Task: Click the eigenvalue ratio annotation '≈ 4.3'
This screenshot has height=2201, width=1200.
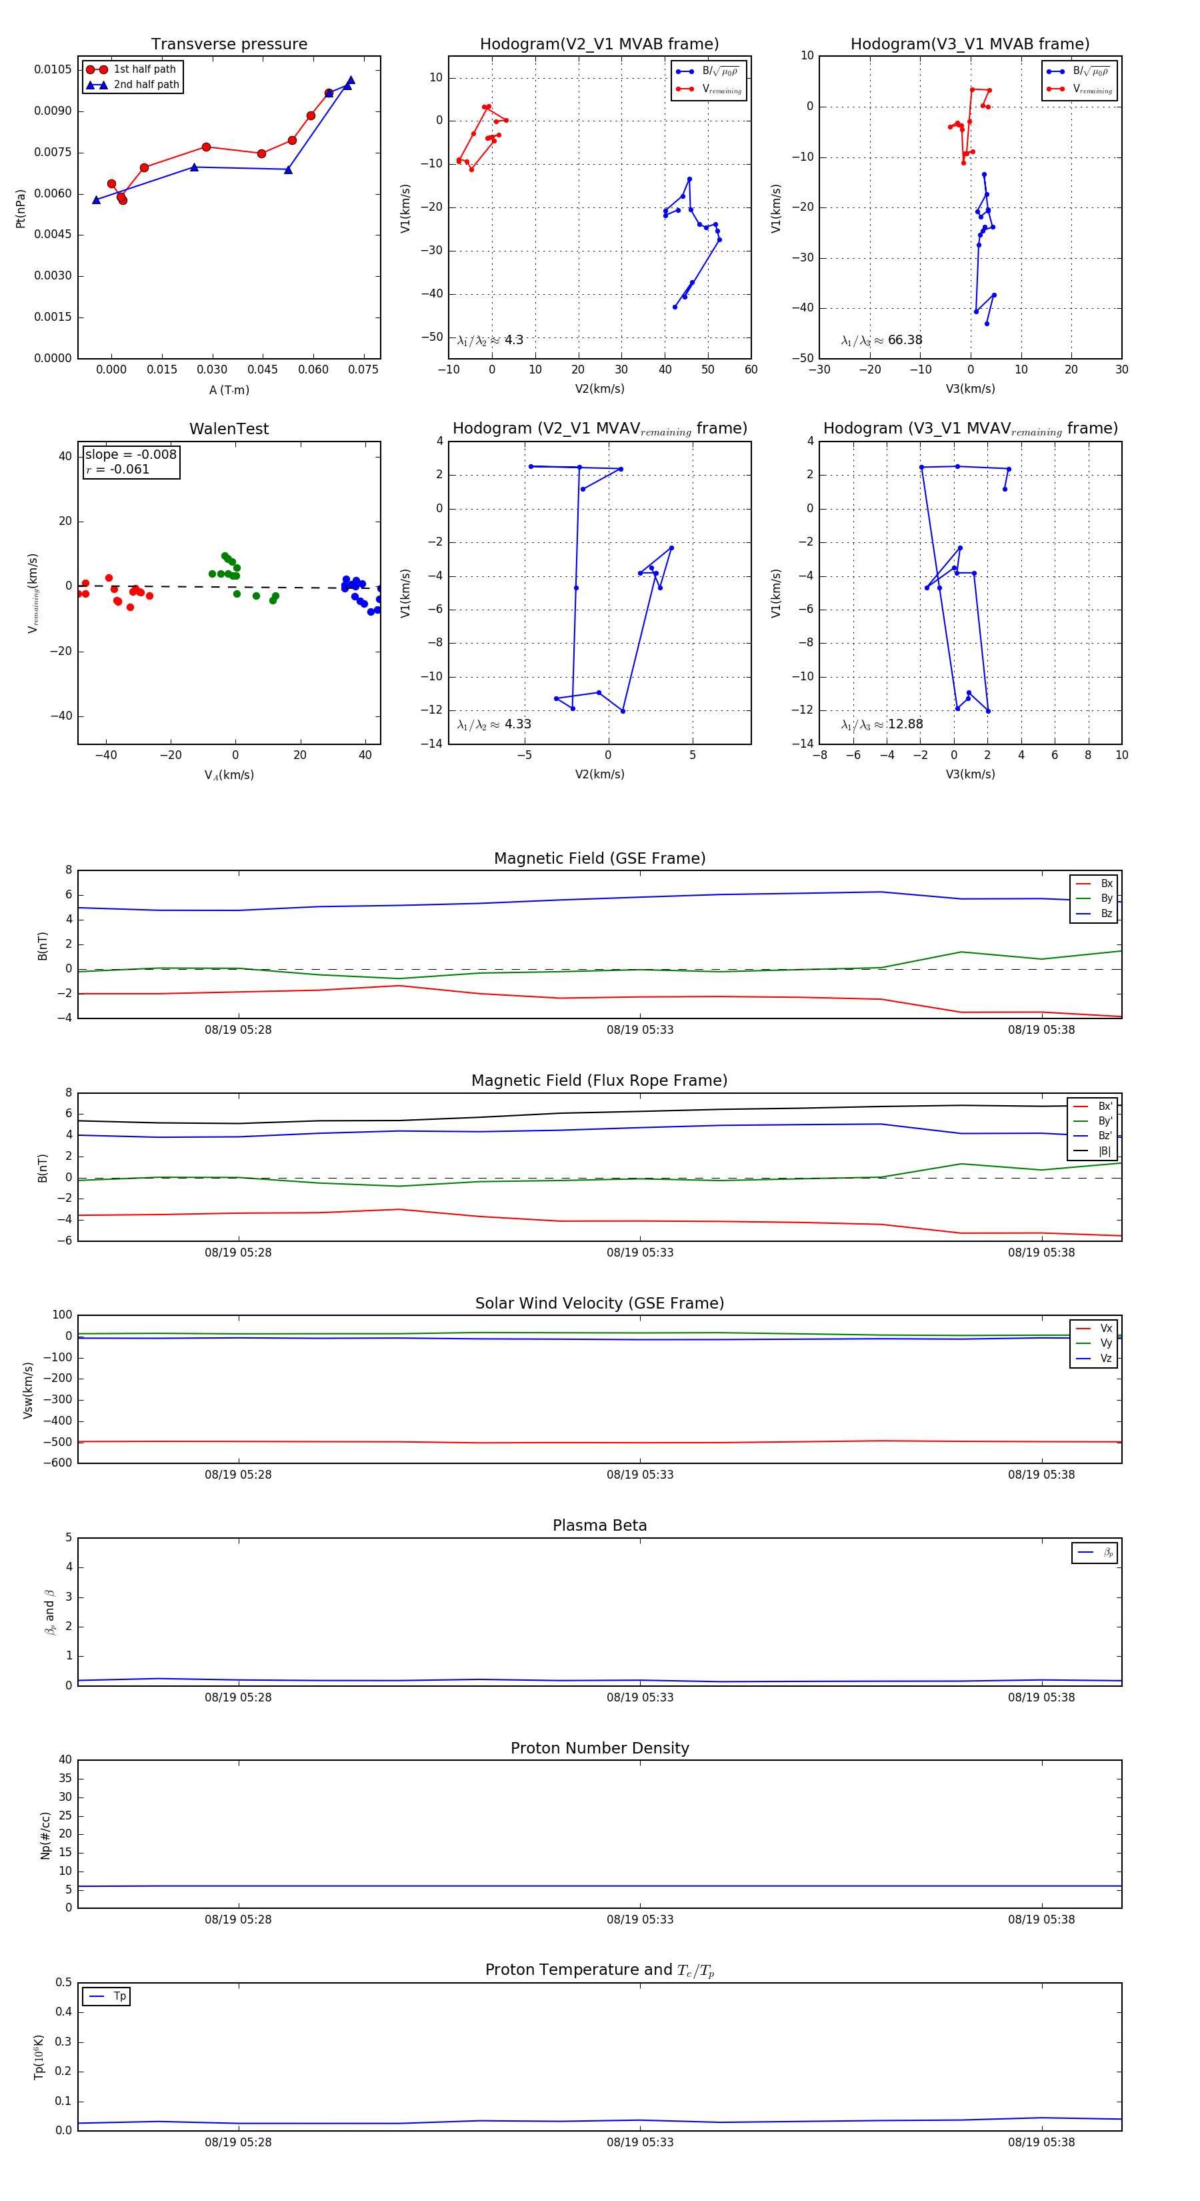Action: tap(490, 340)
